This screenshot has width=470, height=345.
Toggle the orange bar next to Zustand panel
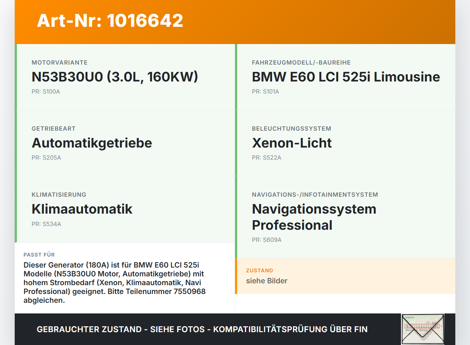point(236,276)
